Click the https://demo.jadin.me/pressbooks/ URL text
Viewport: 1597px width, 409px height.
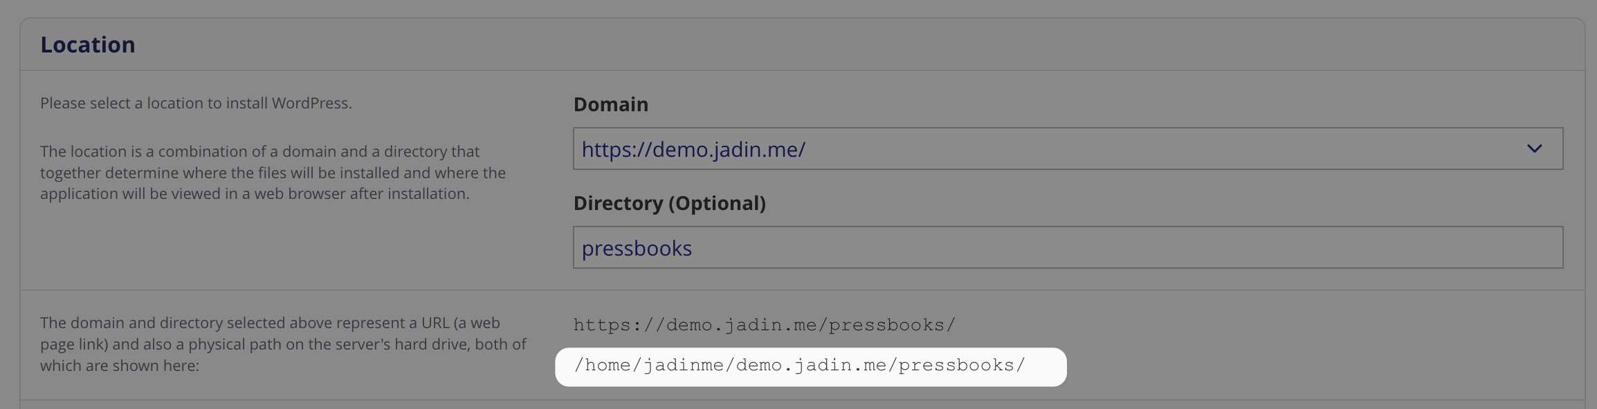(x=765, y=325)
